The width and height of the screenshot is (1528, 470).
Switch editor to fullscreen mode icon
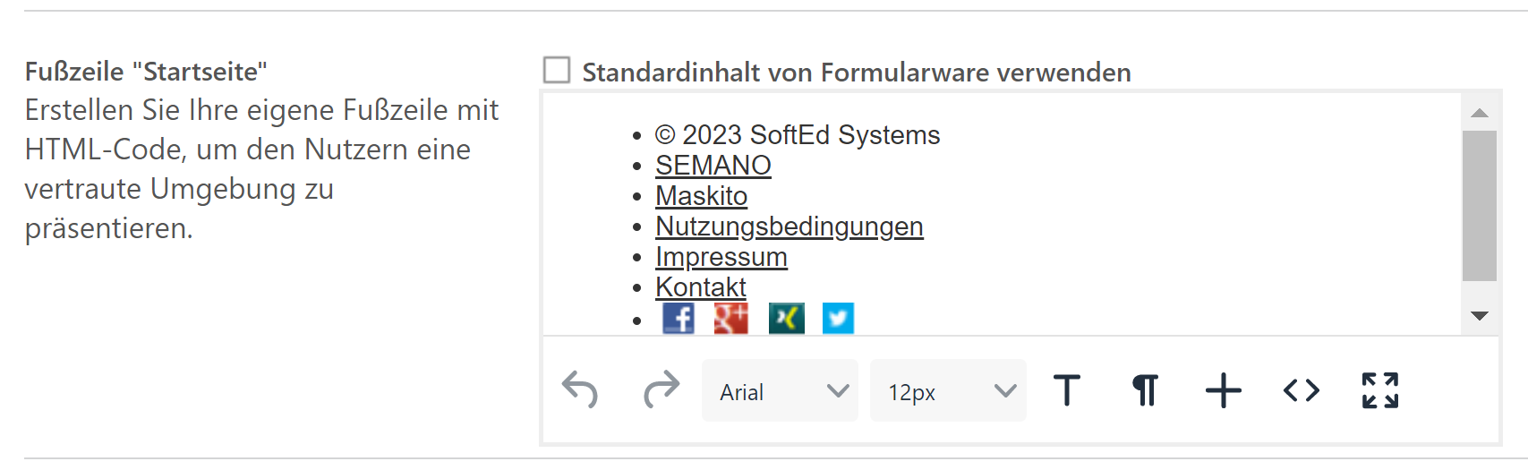tap(1380, 390)
